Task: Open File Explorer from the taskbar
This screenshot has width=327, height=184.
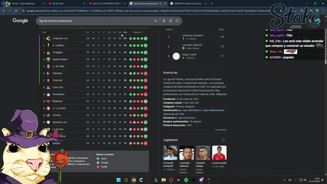Action: 163,180
